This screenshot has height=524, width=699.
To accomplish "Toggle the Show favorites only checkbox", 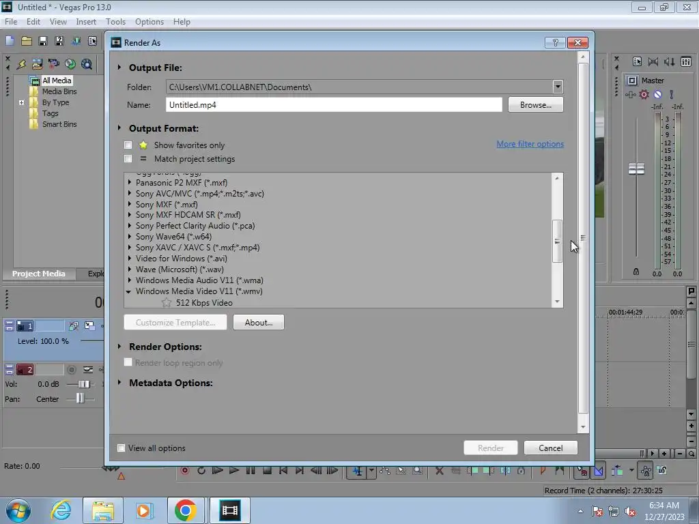I will pos(128,145).
